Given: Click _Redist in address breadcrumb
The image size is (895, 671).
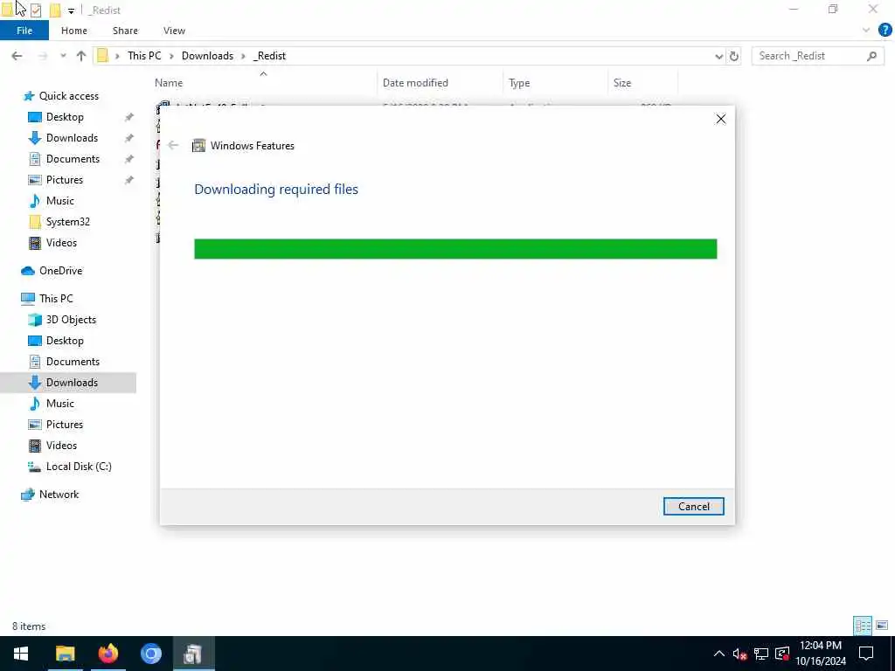Looking at the screenshot, I should [269, 56].
